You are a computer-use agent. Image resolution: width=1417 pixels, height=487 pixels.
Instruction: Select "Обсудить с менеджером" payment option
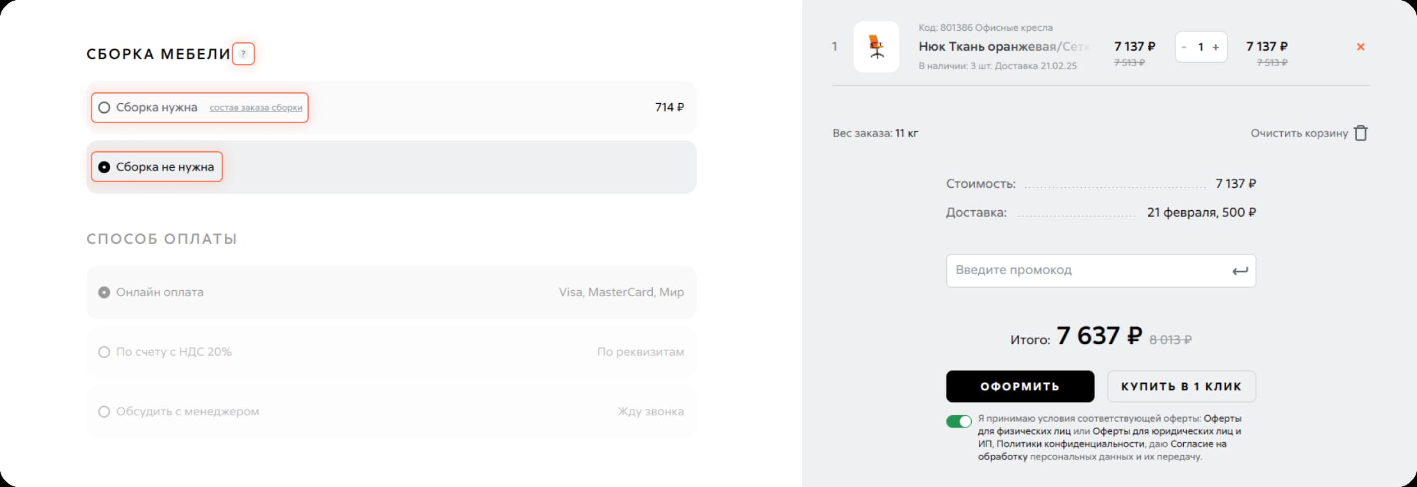pos(104,411)
